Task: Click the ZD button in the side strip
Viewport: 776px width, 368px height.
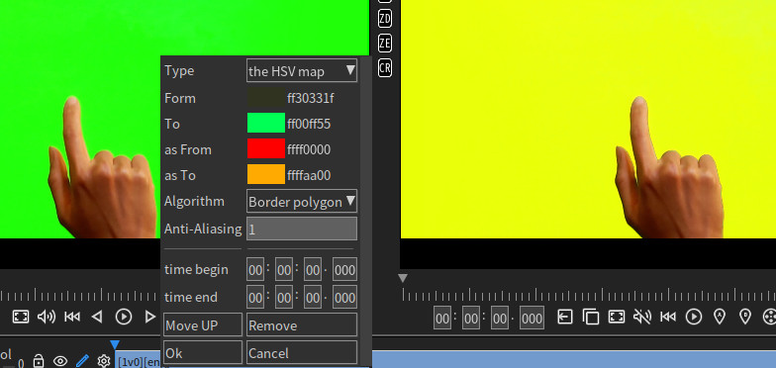Action: coord(384,20)
